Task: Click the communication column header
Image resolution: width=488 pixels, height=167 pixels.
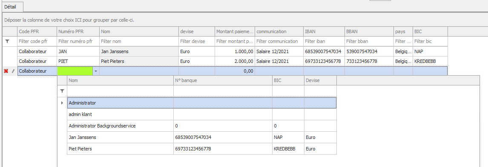Action: tap(279, 31)
